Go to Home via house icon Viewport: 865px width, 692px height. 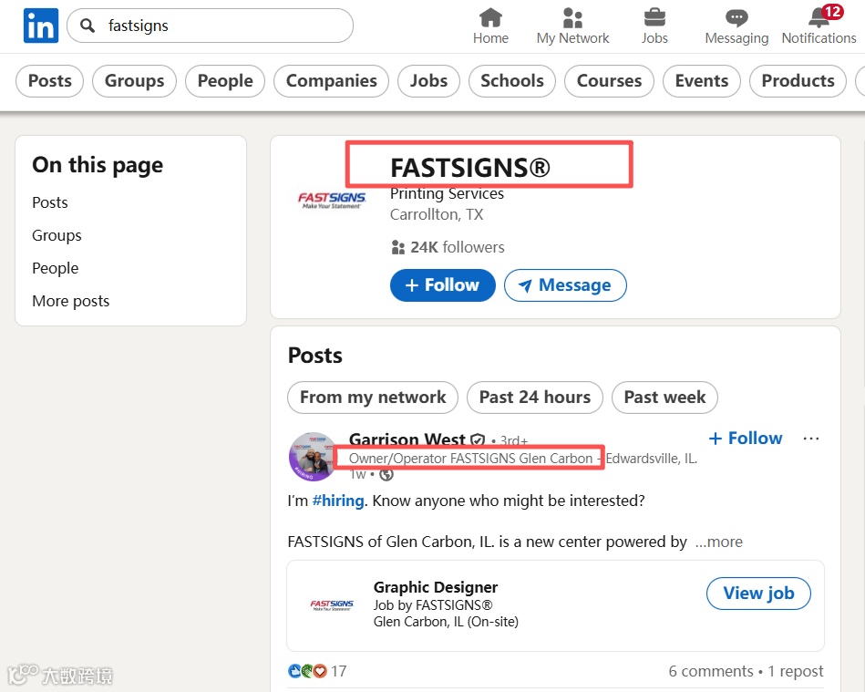click(490, 17)
